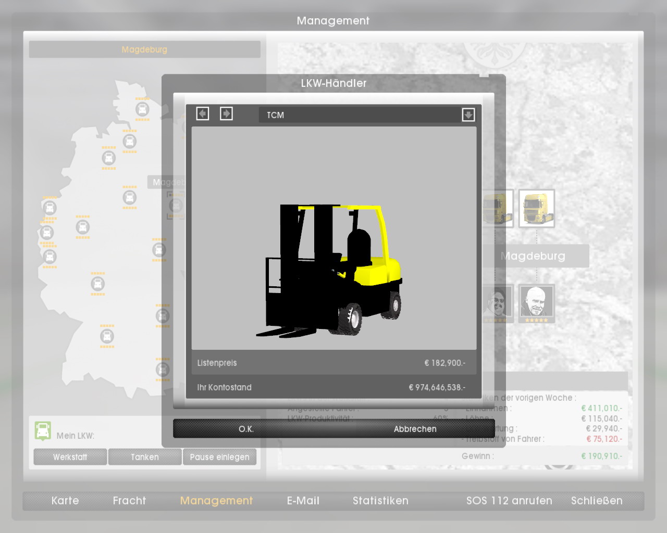Click Schließen to close the menu
The height and width of the screenshot is (533, 667).
[x=597, y=501]
